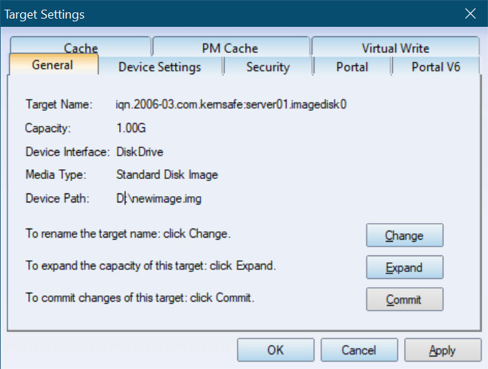Select the Portal tab
This screenshot has height=369, width=488.
(352, 67)
